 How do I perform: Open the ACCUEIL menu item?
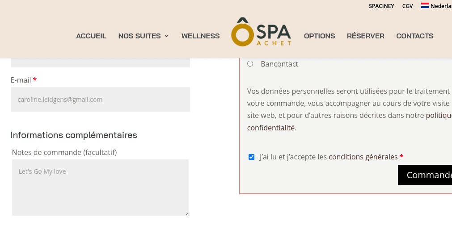pos(91,36)
